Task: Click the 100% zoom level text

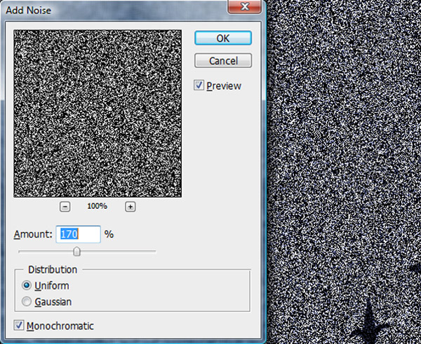Action: tap(98, 206)
